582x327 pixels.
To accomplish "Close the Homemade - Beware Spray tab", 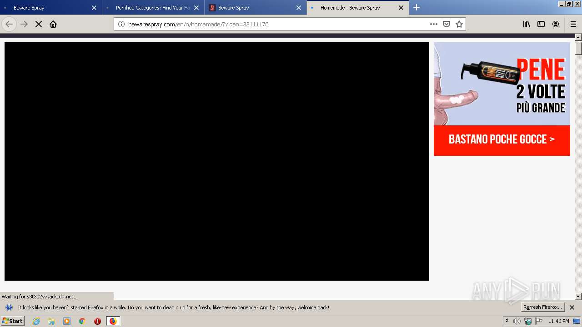I will pyautogui.click(x=401, y=8).
